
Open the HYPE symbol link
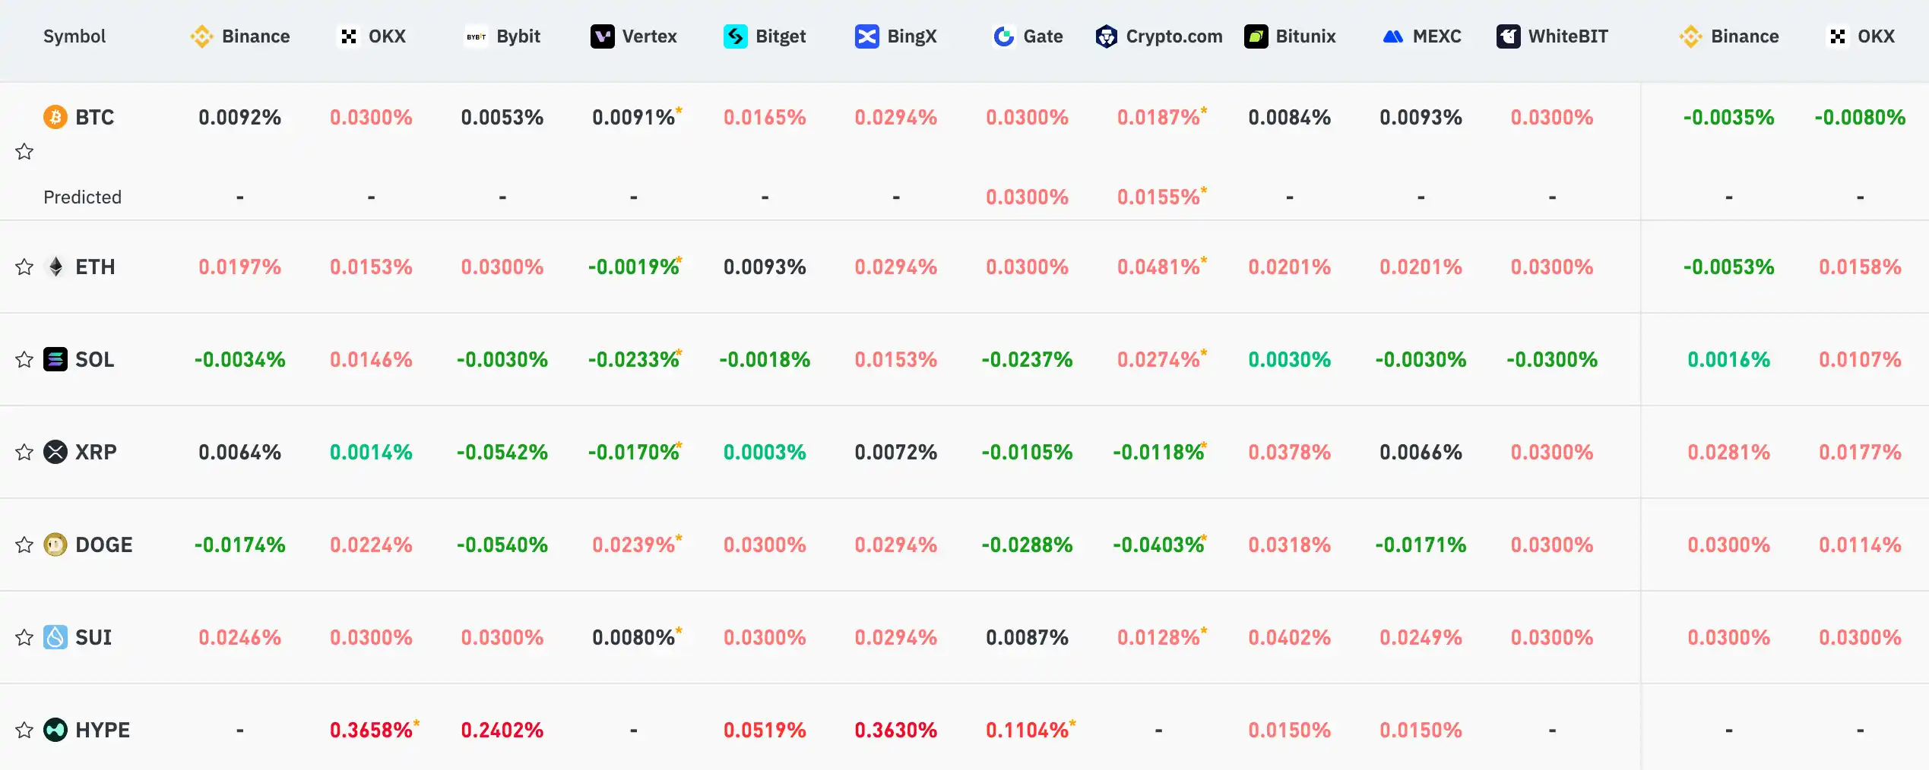[x=103, y=731]
